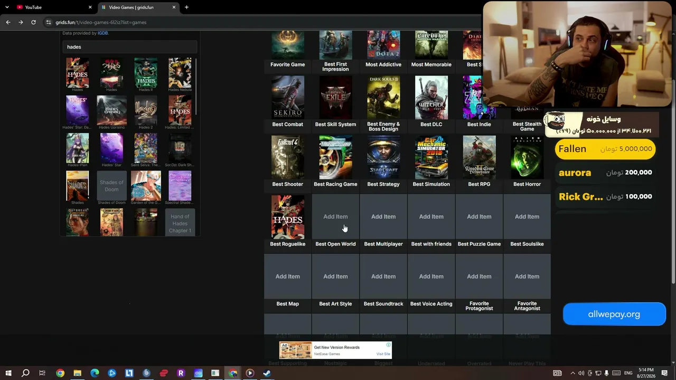Go back using the browser back arrow

pos(8,22)
